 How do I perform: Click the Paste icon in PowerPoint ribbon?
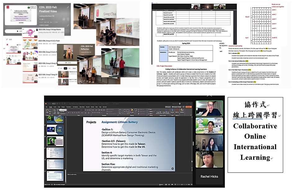47,111
